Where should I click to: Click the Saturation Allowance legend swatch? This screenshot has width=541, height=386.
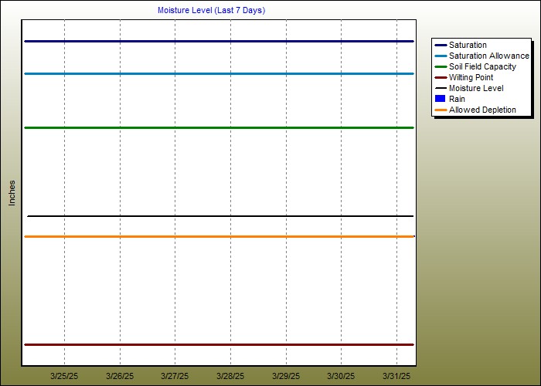click(x=441, y=56)
